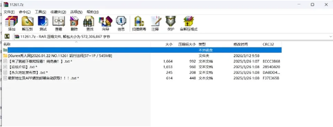
Task: Sort by the 名称 column header
Action: [76, 44]
